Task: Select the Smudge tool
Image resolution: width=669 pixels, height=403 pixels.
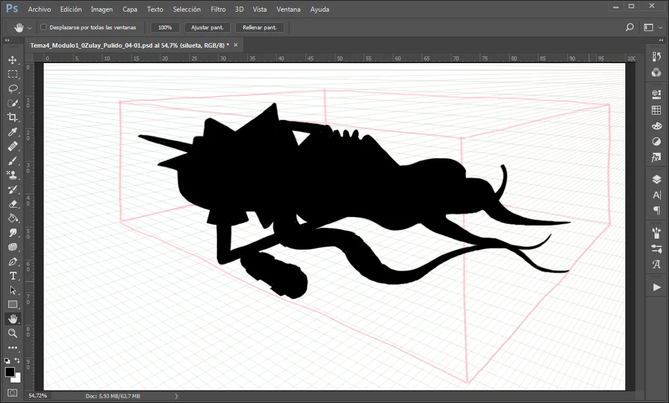Action: pyautogui.click(x=13, y=232)
